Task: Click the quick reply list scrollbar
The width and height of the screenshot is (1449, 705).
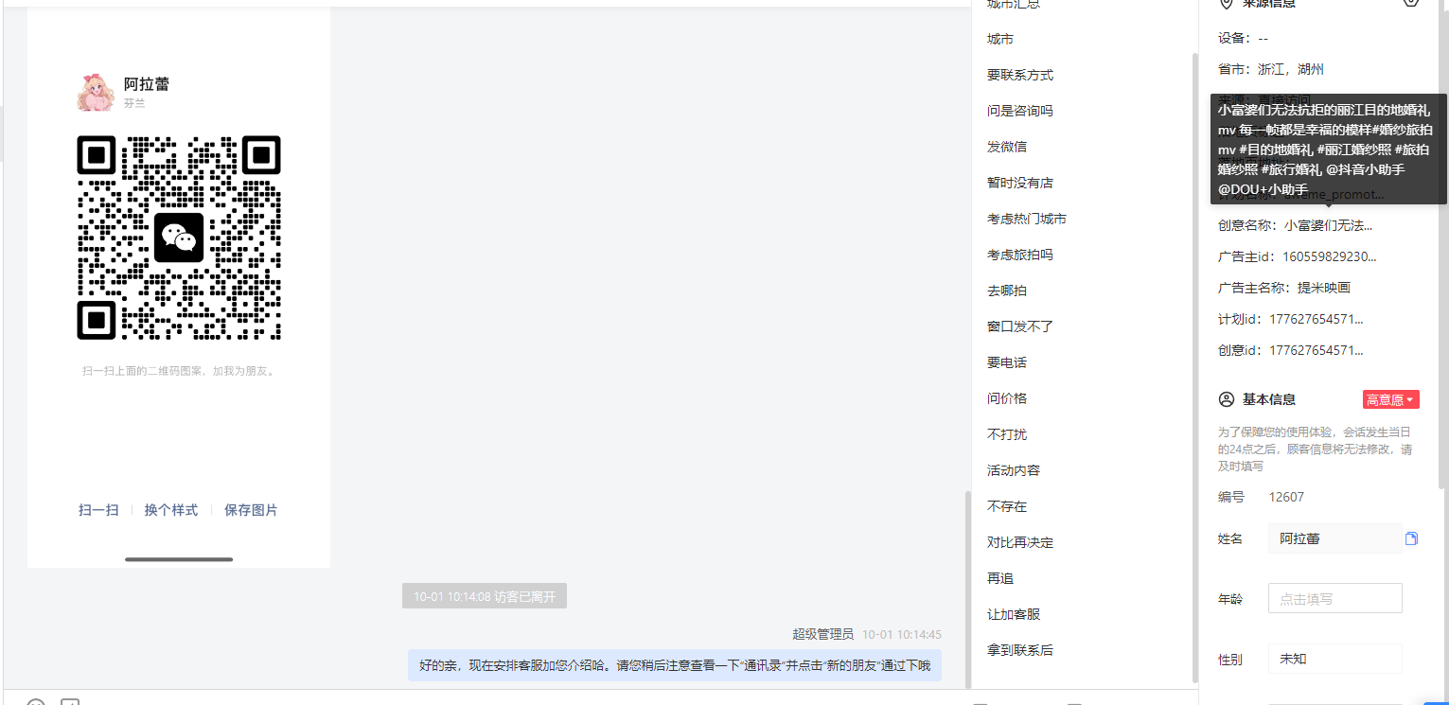Action: coord(1194,367)
